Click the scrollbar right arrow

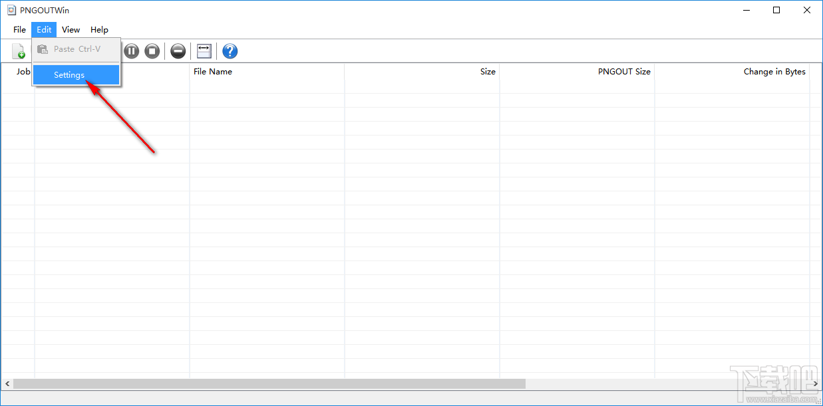(x=816, y=384)
